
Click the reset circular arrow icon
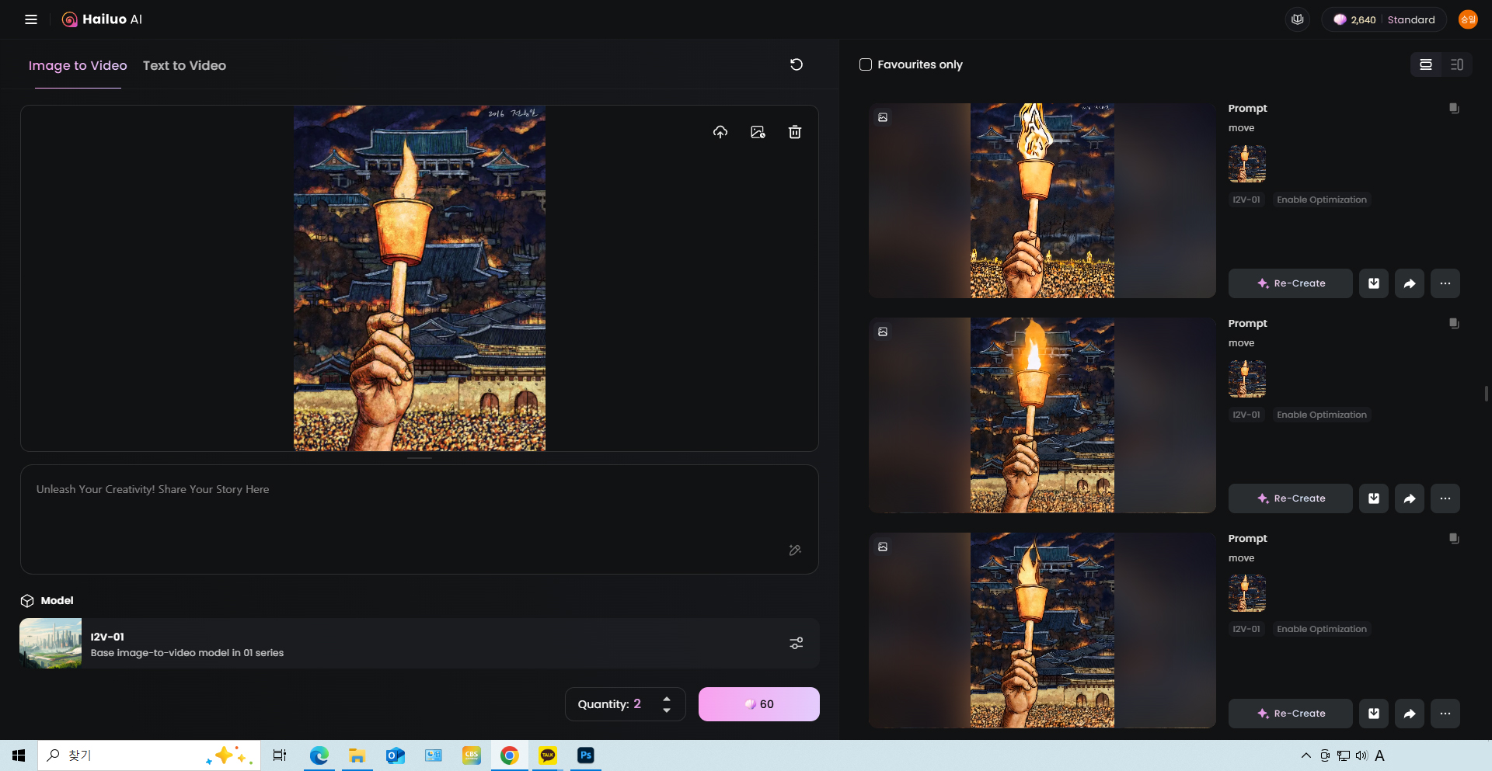click(x=797, y=64)
